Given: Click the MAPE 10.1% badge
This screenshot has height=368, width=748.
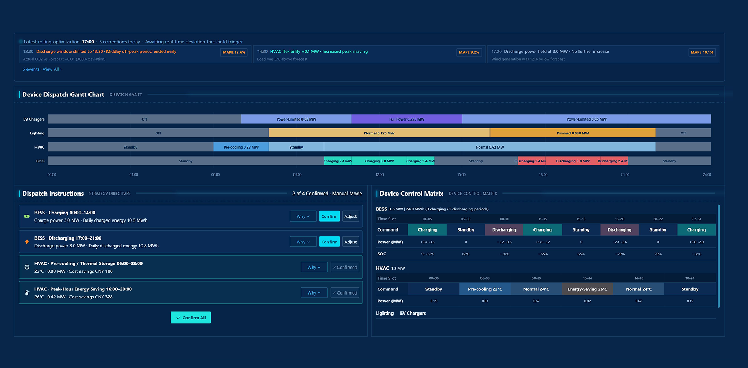Looking at the screenshot, I should pos(702,52).
